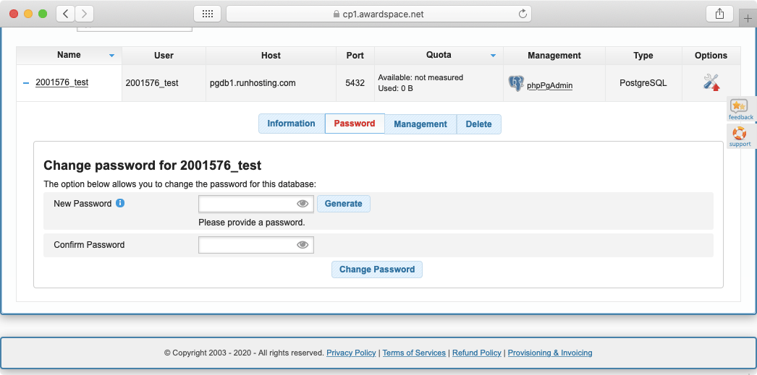Show the Confirm Password characters
Screen dimensions: 757x375
click(x=303, y=246)
